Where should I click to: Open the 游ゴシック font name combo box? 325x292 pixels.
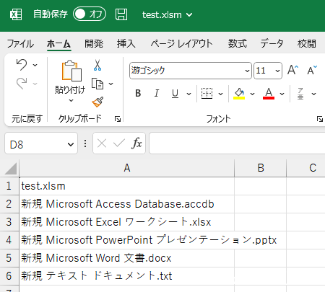[191, 71]
